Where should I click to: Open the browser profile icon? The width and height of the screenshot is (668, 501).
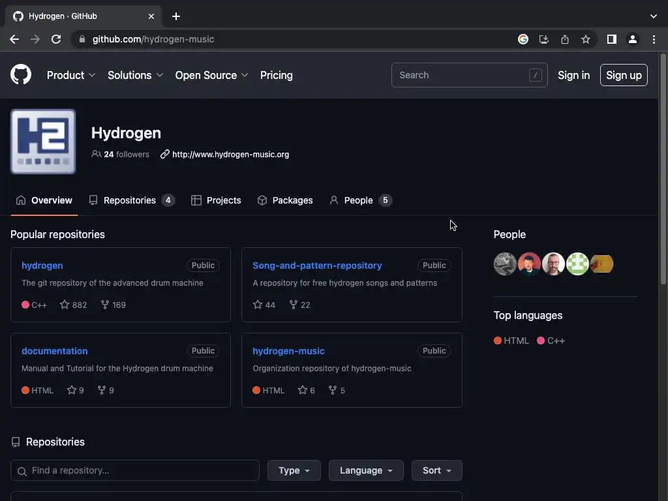click(x=633, y=39)
